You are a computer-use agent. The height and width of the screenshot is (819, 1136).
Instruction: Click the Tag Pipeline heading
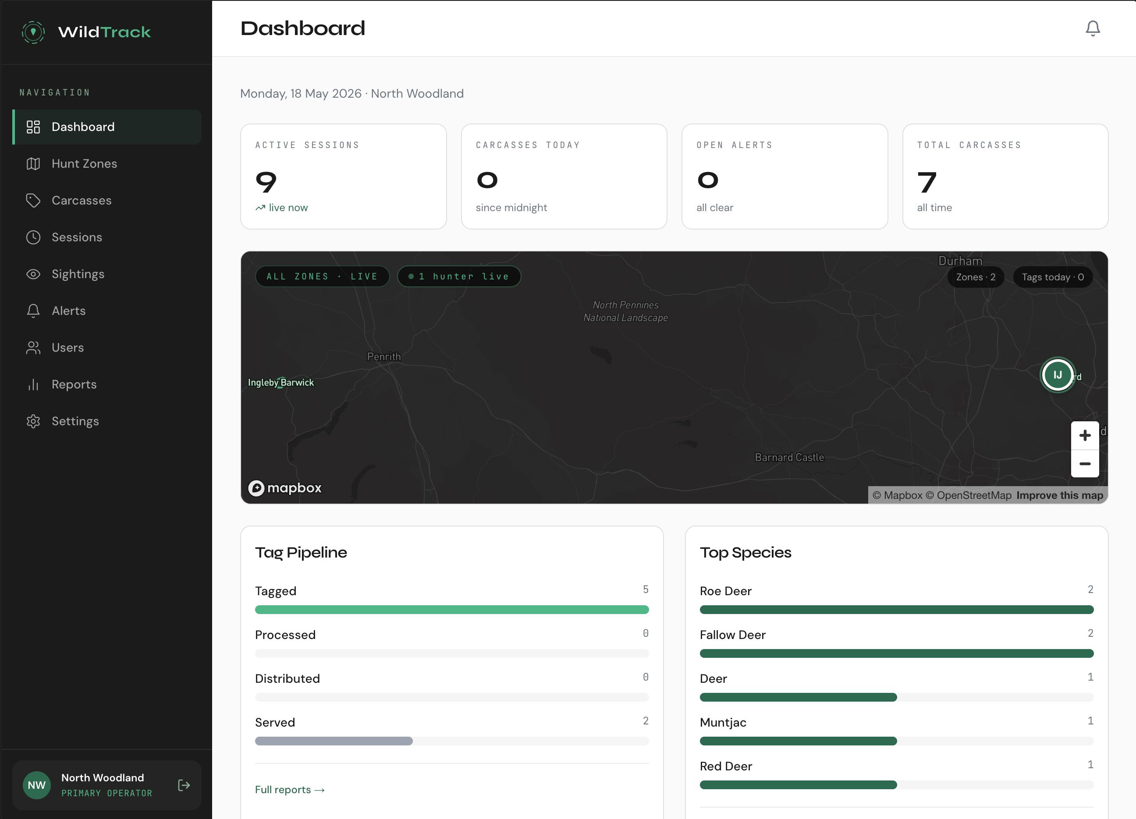301,552
